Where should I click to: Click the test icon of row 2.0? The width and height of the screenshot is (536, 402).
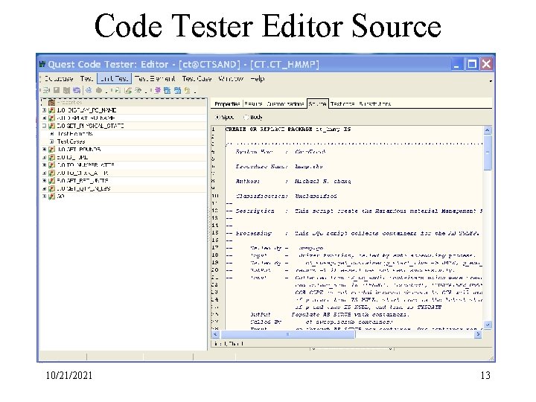[51, 118]
